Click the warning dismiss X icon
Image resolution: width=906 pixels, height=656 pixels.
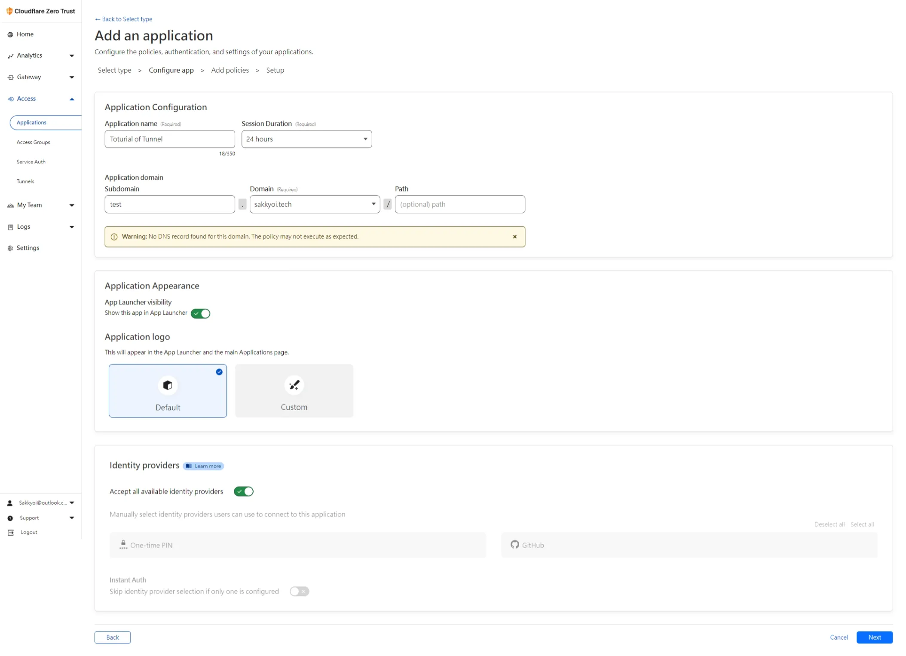point(514,236)
